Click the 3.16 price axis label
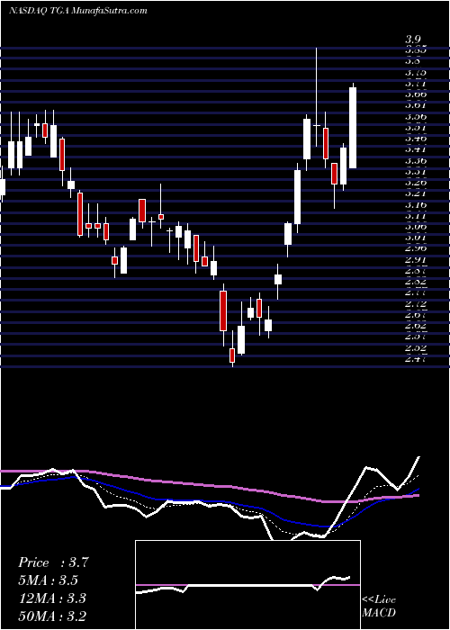 tap(416, 205)
